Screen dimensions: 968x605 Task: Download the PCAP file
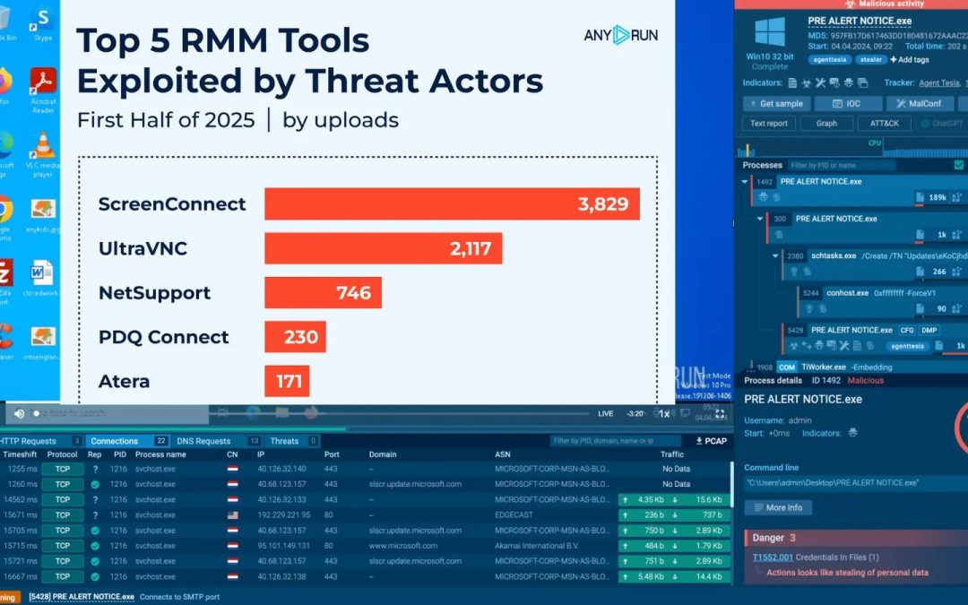coord(711,441)
